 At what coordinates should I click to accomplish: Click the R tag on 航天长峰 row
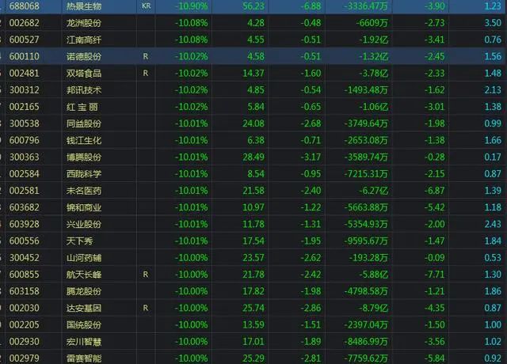146,275
